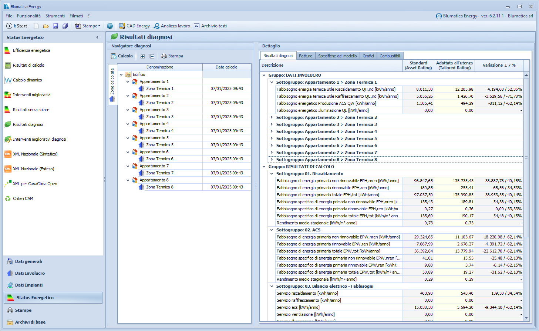Click Stampa in the Navigatore diagnosi toolbar

pos(172,56)
